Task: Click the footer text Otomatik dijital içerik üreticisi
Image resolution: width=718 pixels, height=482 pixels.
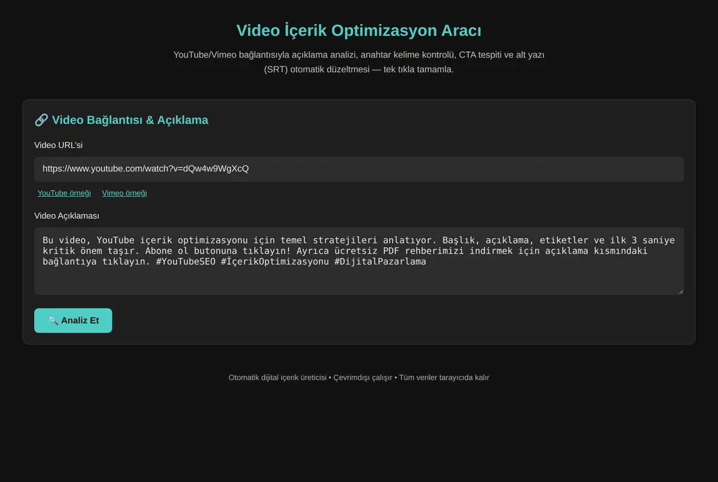Action: pyautogui.click(x=278, y=377)
